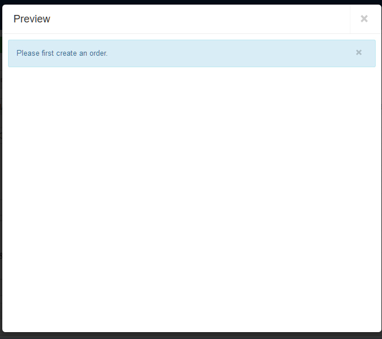Screen dimensions: 382x339
Task: Close the Preview dialog
Action: [364, 19]
